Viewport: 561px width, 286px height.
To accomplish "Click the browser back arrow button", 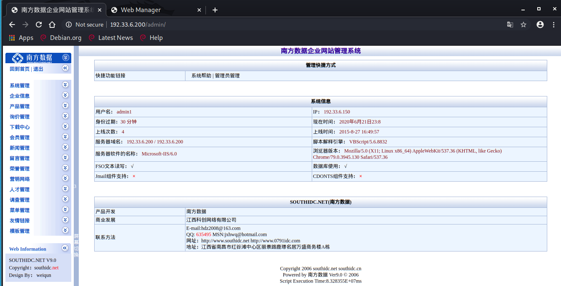I will (12, 25).
